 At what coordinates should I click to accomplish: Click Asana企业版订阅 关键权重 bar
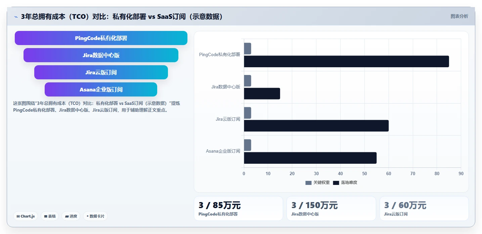(x=248, y=145)
